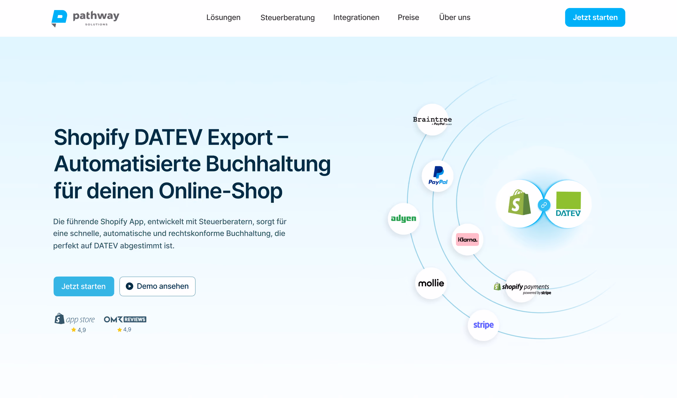Go to Integrationen in navigation
Screen dimensions: 677x398
pyautogui.click(x=356, y=17)
